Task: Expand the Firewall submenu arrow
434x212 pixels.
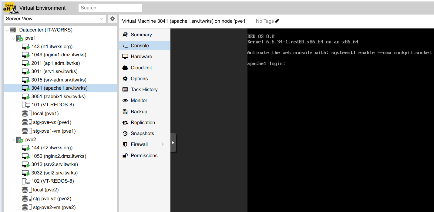Action: pyautogui.click(x=163, y=144)
